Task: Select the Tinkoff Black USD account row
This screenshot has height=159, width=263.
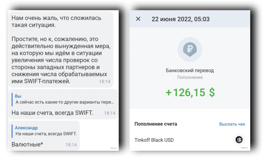Action: point(154,140)
